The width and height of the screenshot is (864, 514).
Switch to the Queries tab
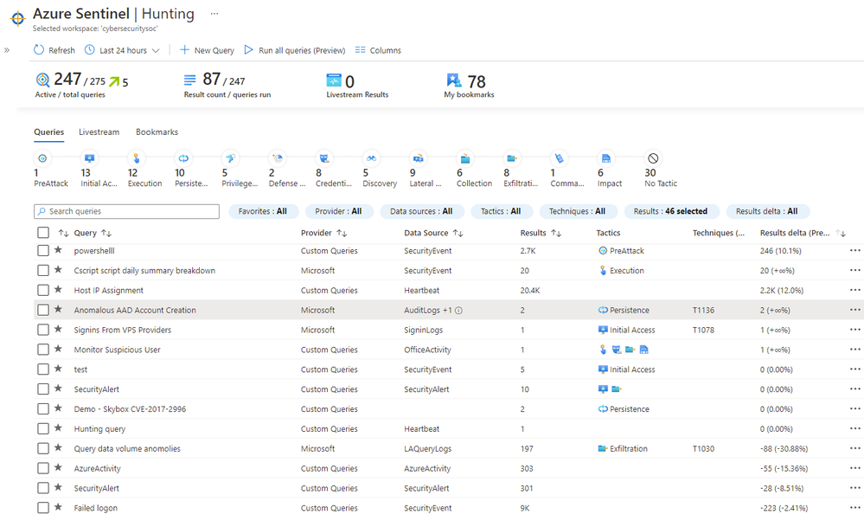(x=49, y=132)
